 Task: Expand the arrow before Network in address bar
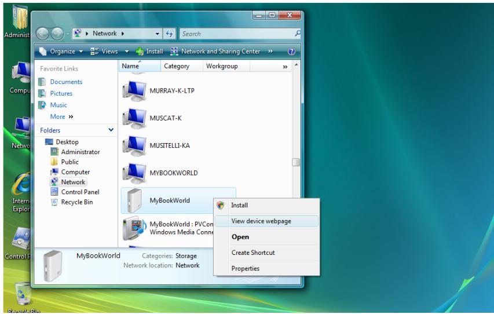point(87,34)
